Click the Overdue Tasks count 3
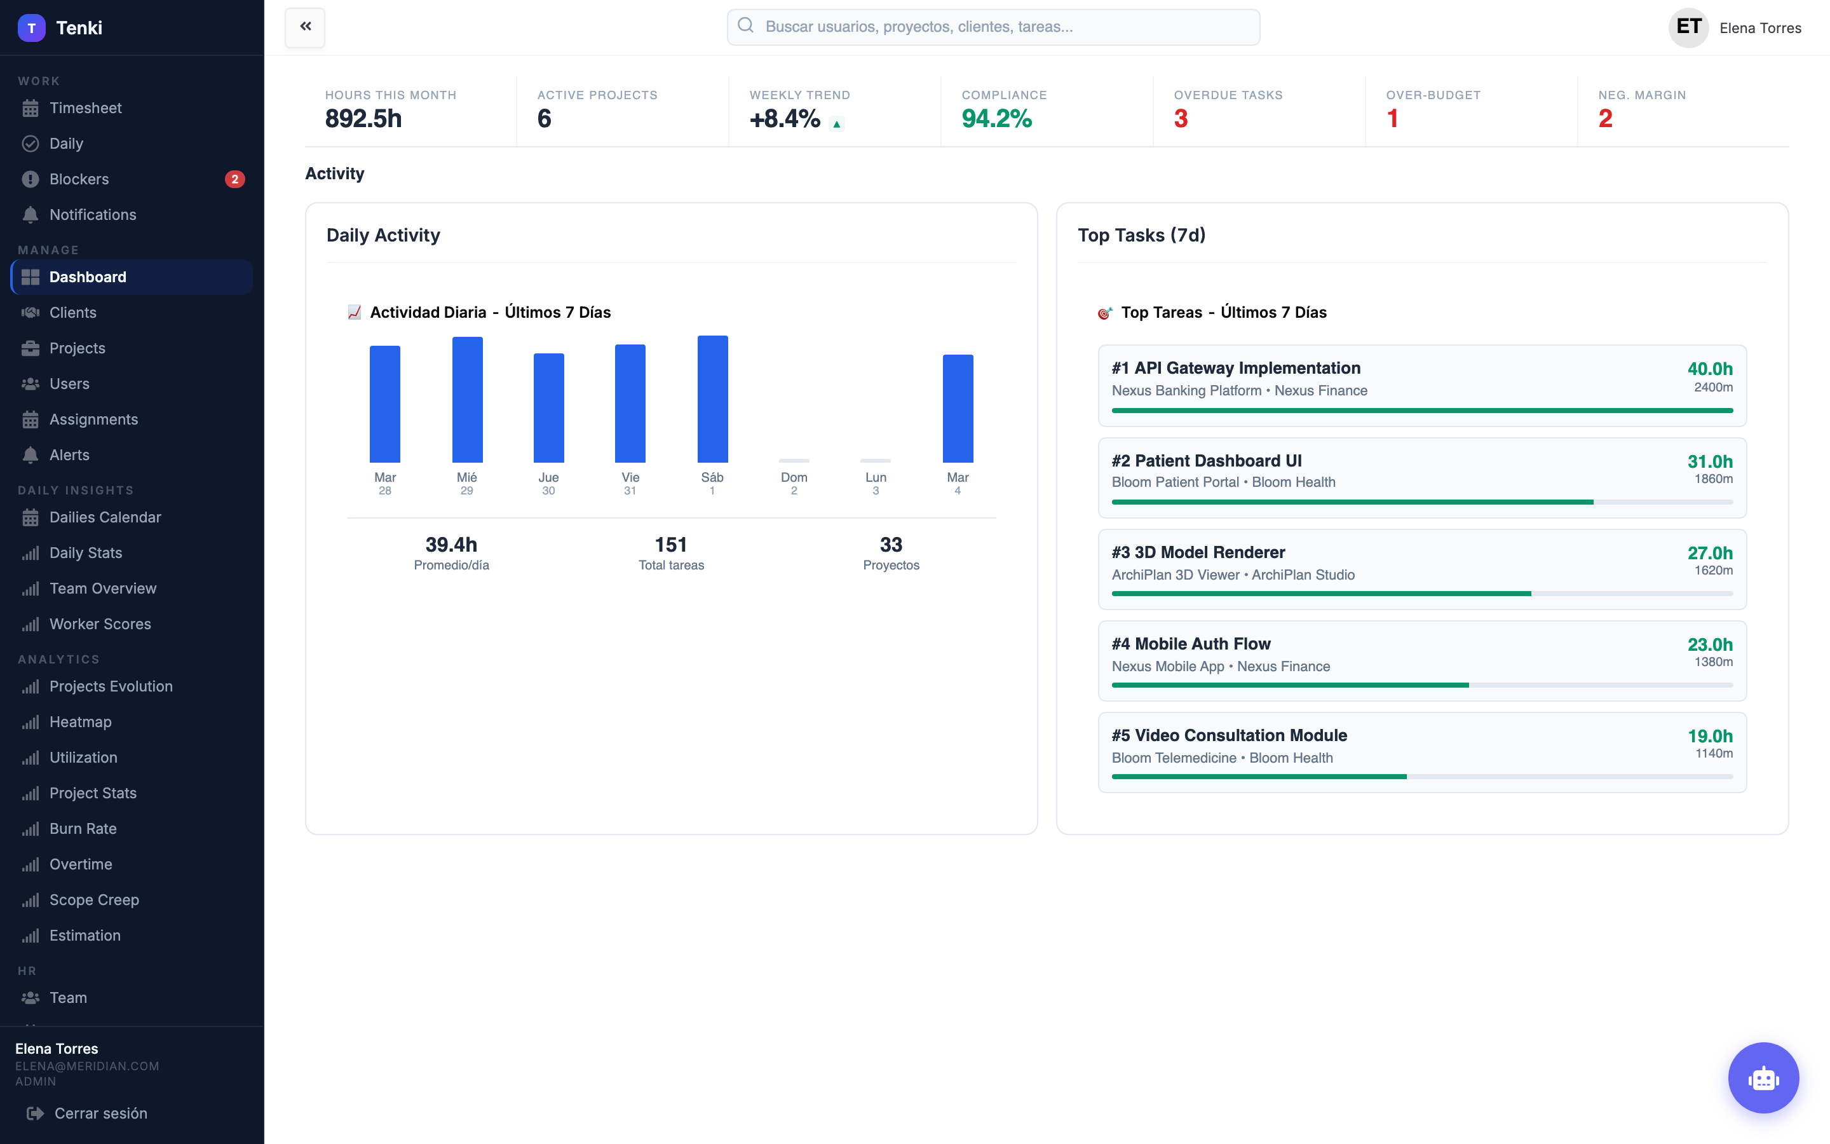1830x1144 pixels. click(x=1181, y=119)
